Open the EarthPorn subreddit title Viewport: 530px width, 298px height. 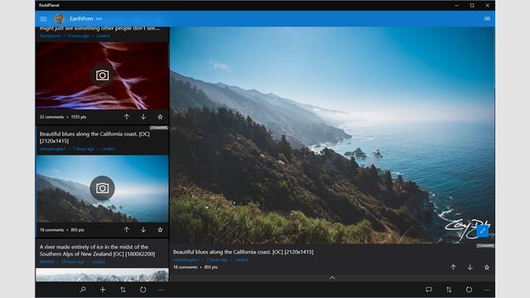pyautogui.click(x=81, y=19)
